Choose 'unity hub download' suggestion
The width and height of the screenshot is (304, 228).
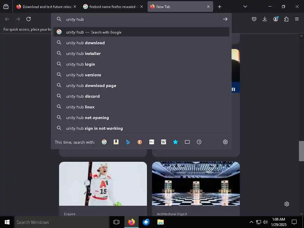tap(141, 43)
